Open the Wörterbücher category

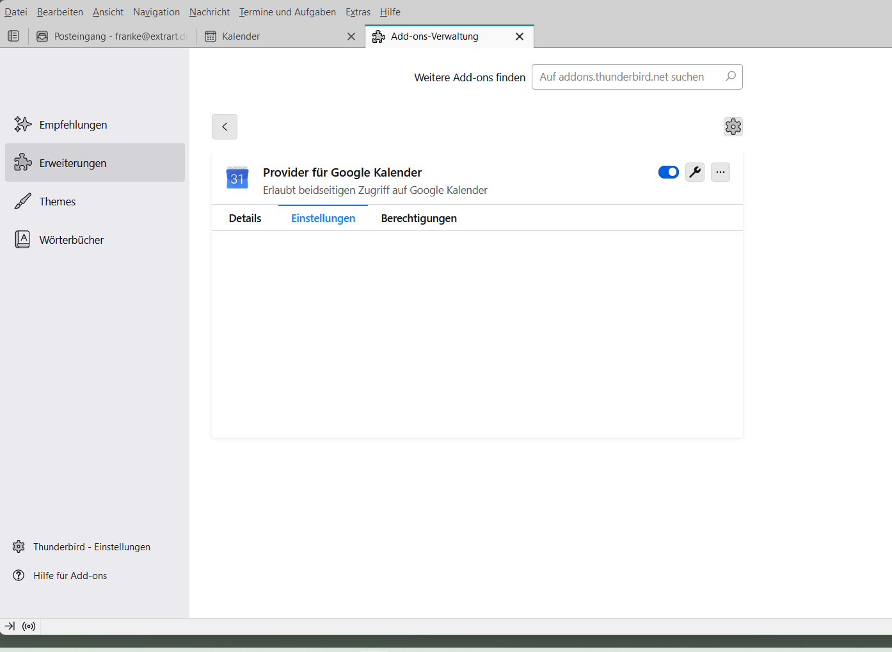(x=71, y=240)
